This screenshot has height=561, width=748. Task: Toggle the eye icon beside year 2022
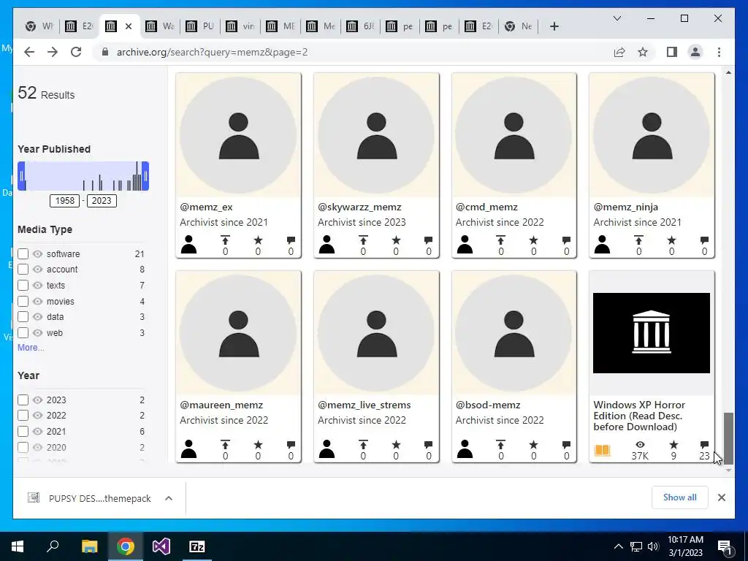click(x=38, y=415)
